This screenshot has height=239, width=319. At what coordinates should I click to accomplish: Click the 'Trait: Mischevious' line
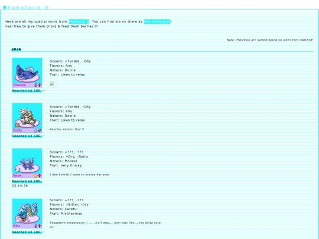(66, 214)
